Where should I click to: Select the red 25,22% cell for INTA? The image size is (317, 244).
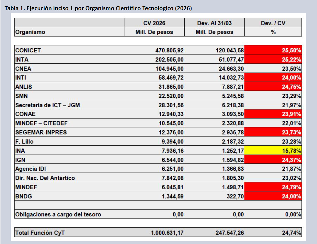[273, 60]
